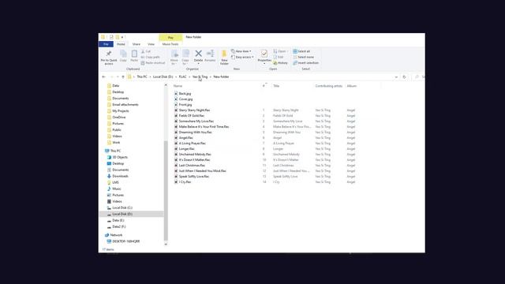
Task: Click This PC in breadcrumb path
Action: pos(142,77)
